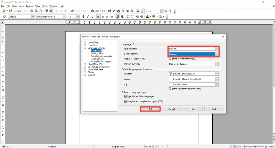Viewport: 275px width, 148px height.
Task: Confirm the options with OK
Action: [150, 109]
